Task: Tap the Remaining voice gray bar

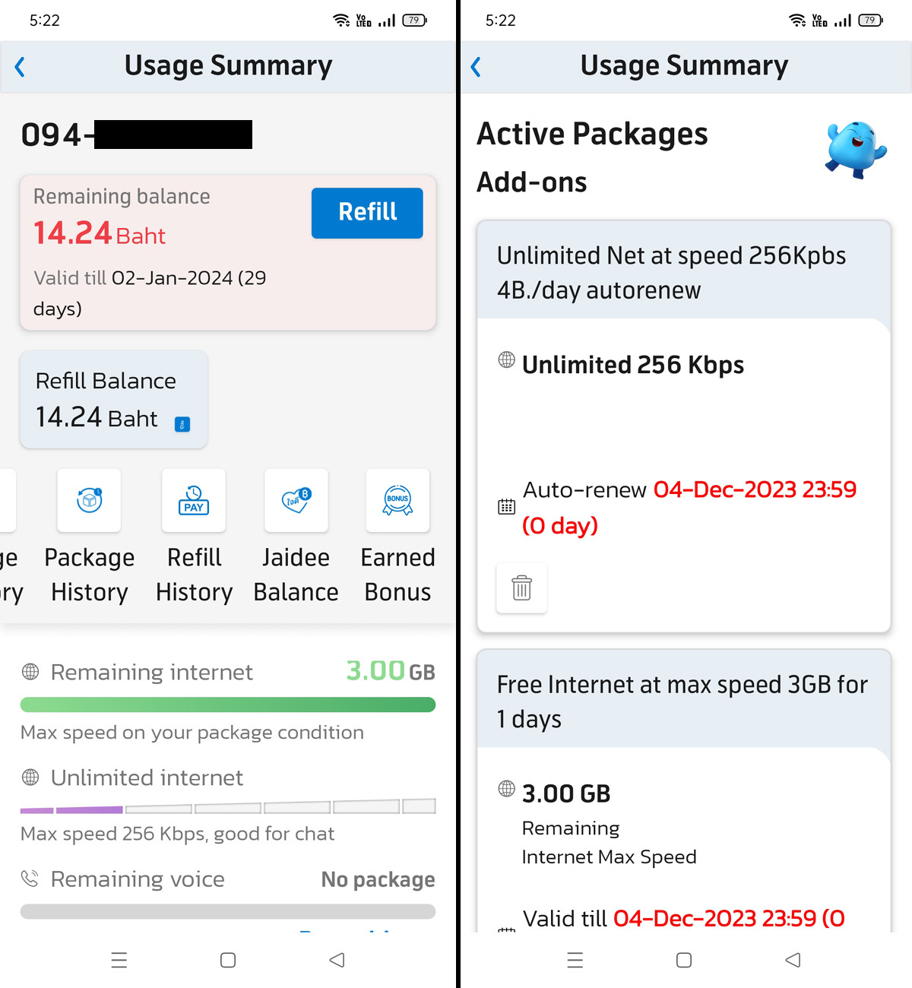Action: point(228,911)
